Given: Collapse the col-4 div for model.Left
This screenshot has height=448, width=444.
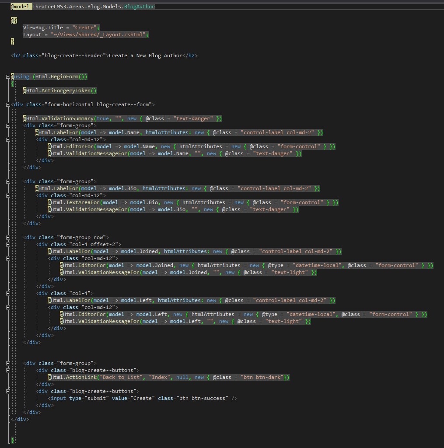Looking at the screenshot, I should [x=7, y=293].
